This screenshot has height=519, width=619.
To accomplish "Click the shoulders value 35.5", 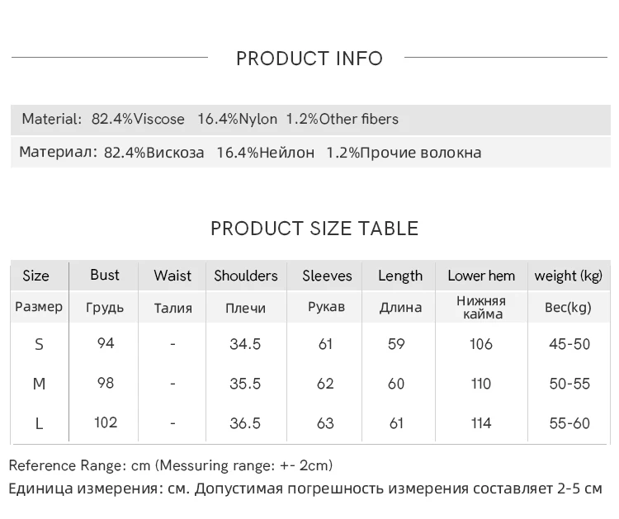I will point(245,384).
